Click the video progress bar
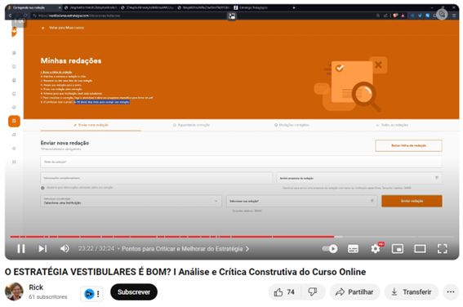The height and width of the screenshot is (307, 463). coord(232,237)
